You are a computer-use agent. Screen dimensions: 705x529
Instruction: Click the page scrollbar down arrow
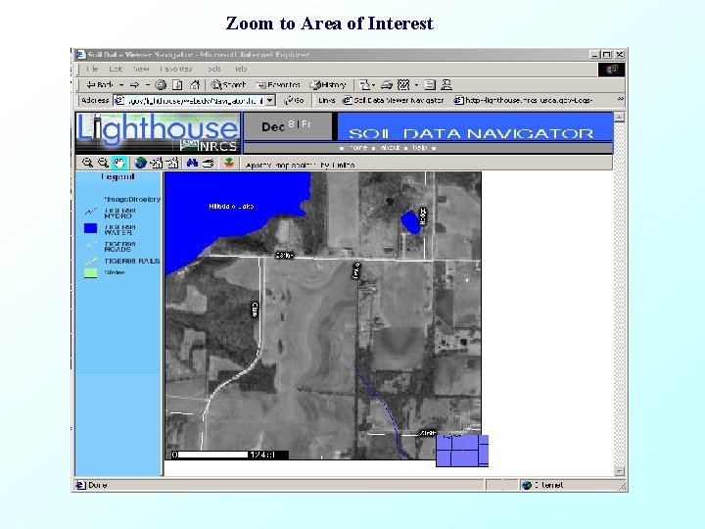(619, 471)
